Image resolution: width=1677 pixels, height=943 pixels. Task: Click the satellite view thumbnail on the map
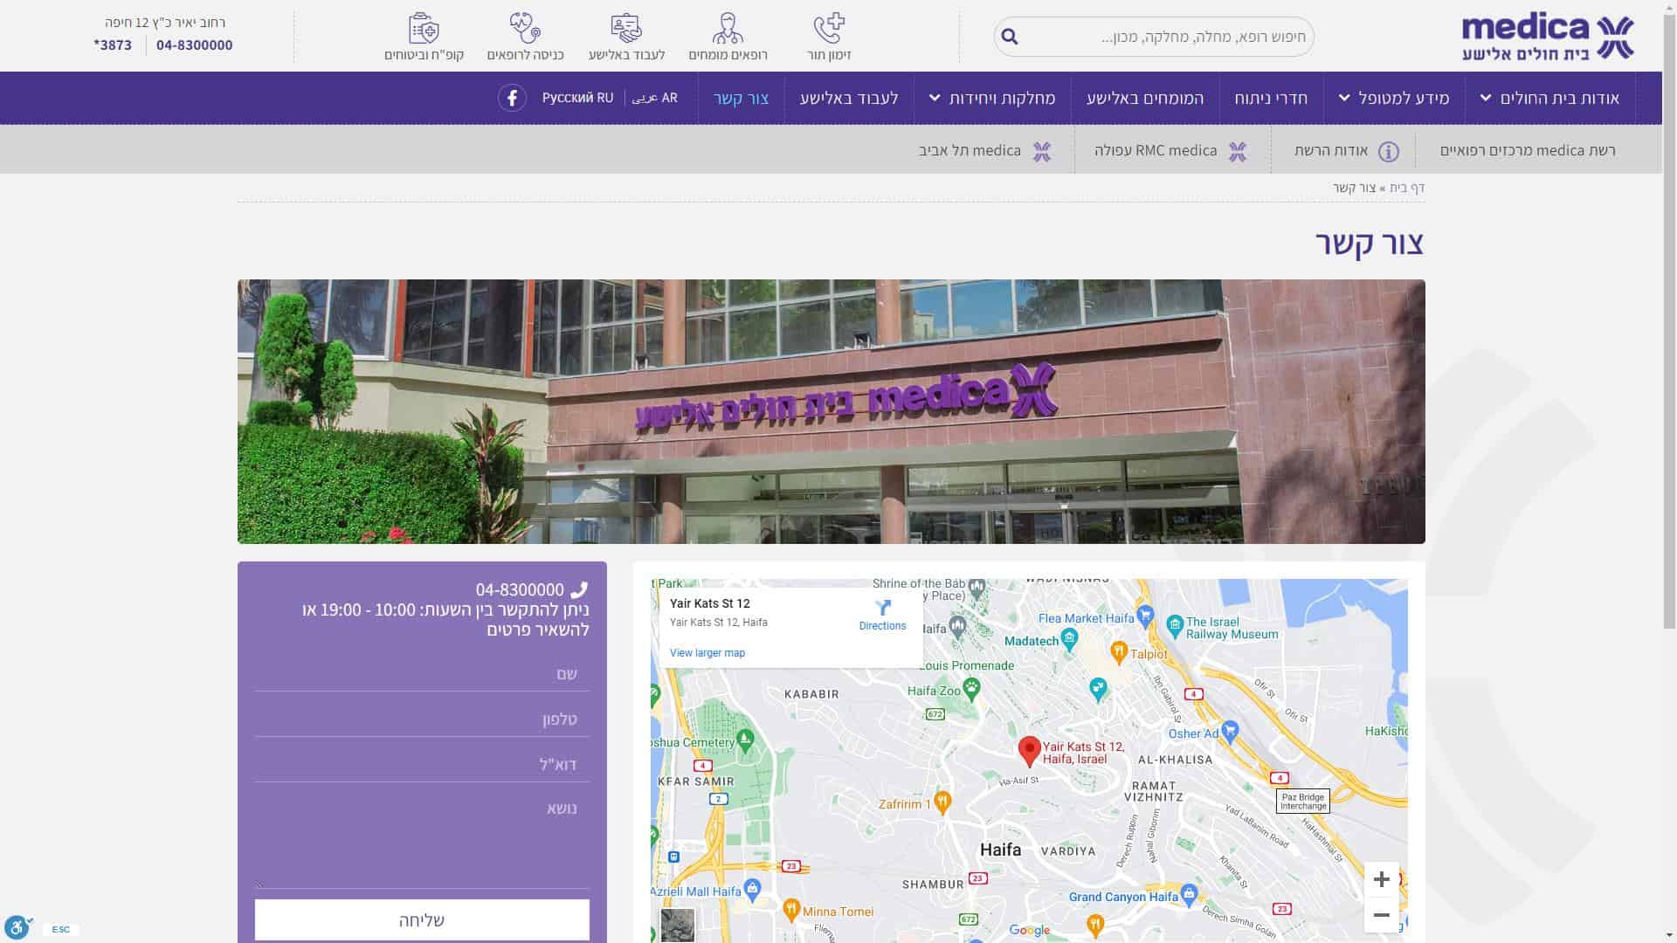pyautogui.click(x=677, y=925)
